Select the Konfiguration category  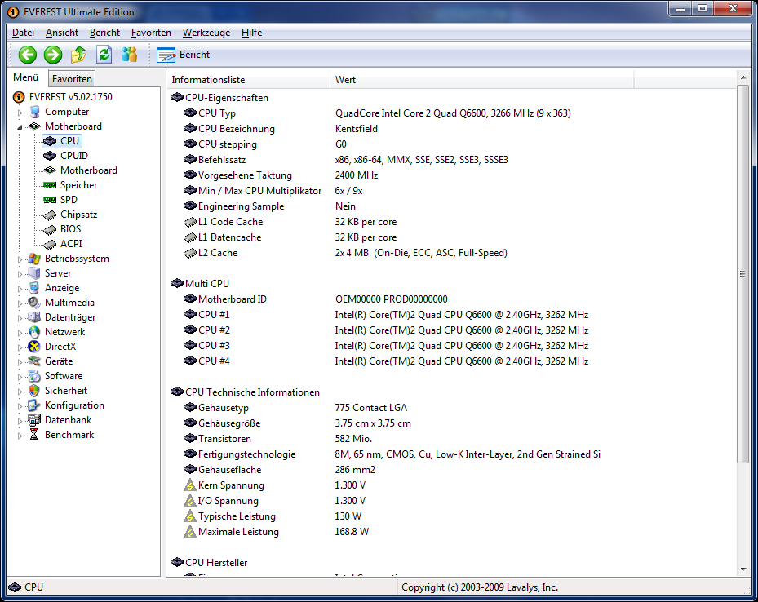(x=74, y=405)
